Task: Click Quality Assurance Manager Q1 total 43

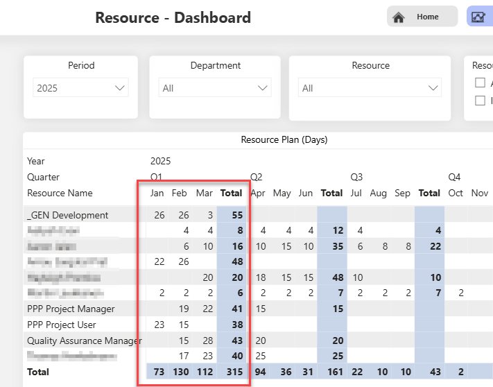Action: (237, 341)
